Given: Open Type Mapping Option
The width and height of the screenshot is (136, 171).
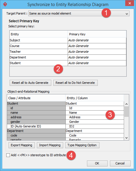Looking at the screenshot, I should click(x=82, y=145).
